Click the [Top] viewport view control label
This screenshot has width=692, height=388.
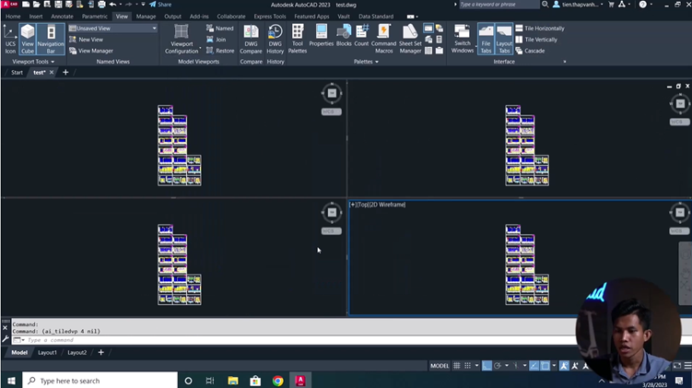[x=362, y=205]
